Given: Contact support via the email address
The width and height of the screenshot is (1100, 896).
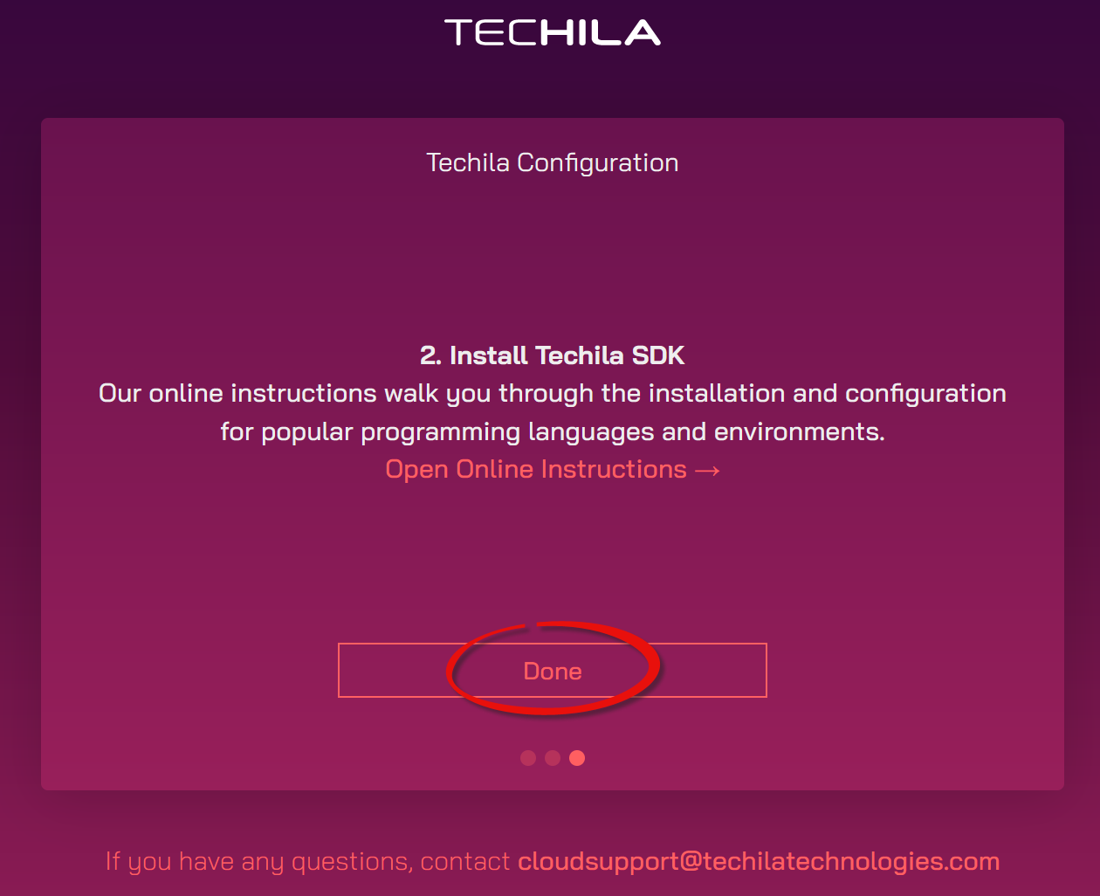Looking at the screenshot, I should tap(758, 861).
